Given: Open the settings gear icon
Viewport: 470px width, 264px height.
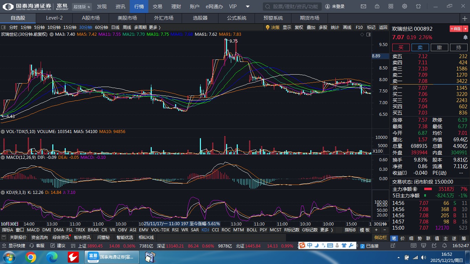Looking at the screenshot, I should coord(405,7).
